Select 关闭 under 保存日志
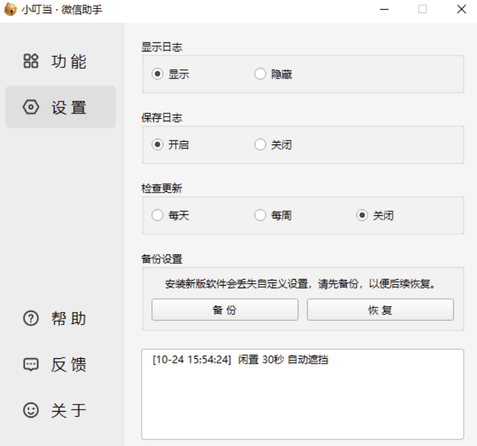Viewport: 477px width, 446px height. (260, 145)
